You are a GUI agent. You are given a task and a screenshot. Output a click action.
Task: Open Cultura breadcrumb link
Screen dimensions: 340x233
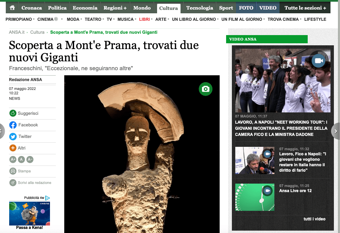click(x=37, y=32)
